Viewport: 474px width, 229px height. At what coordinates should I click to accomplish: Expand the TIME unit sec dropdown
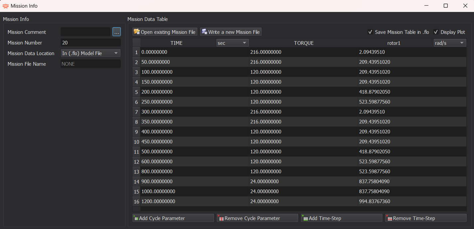point(232,43)
